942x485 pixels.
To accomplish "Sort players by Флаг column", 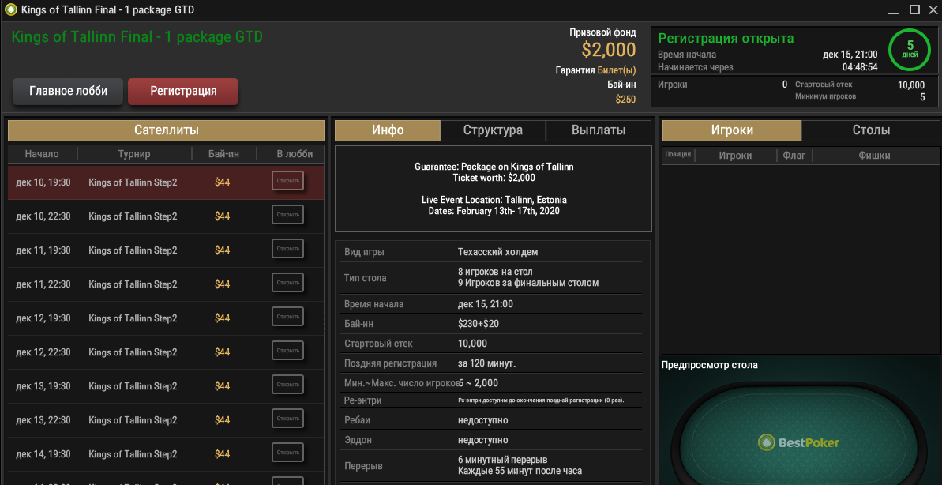I will [794, 156].
